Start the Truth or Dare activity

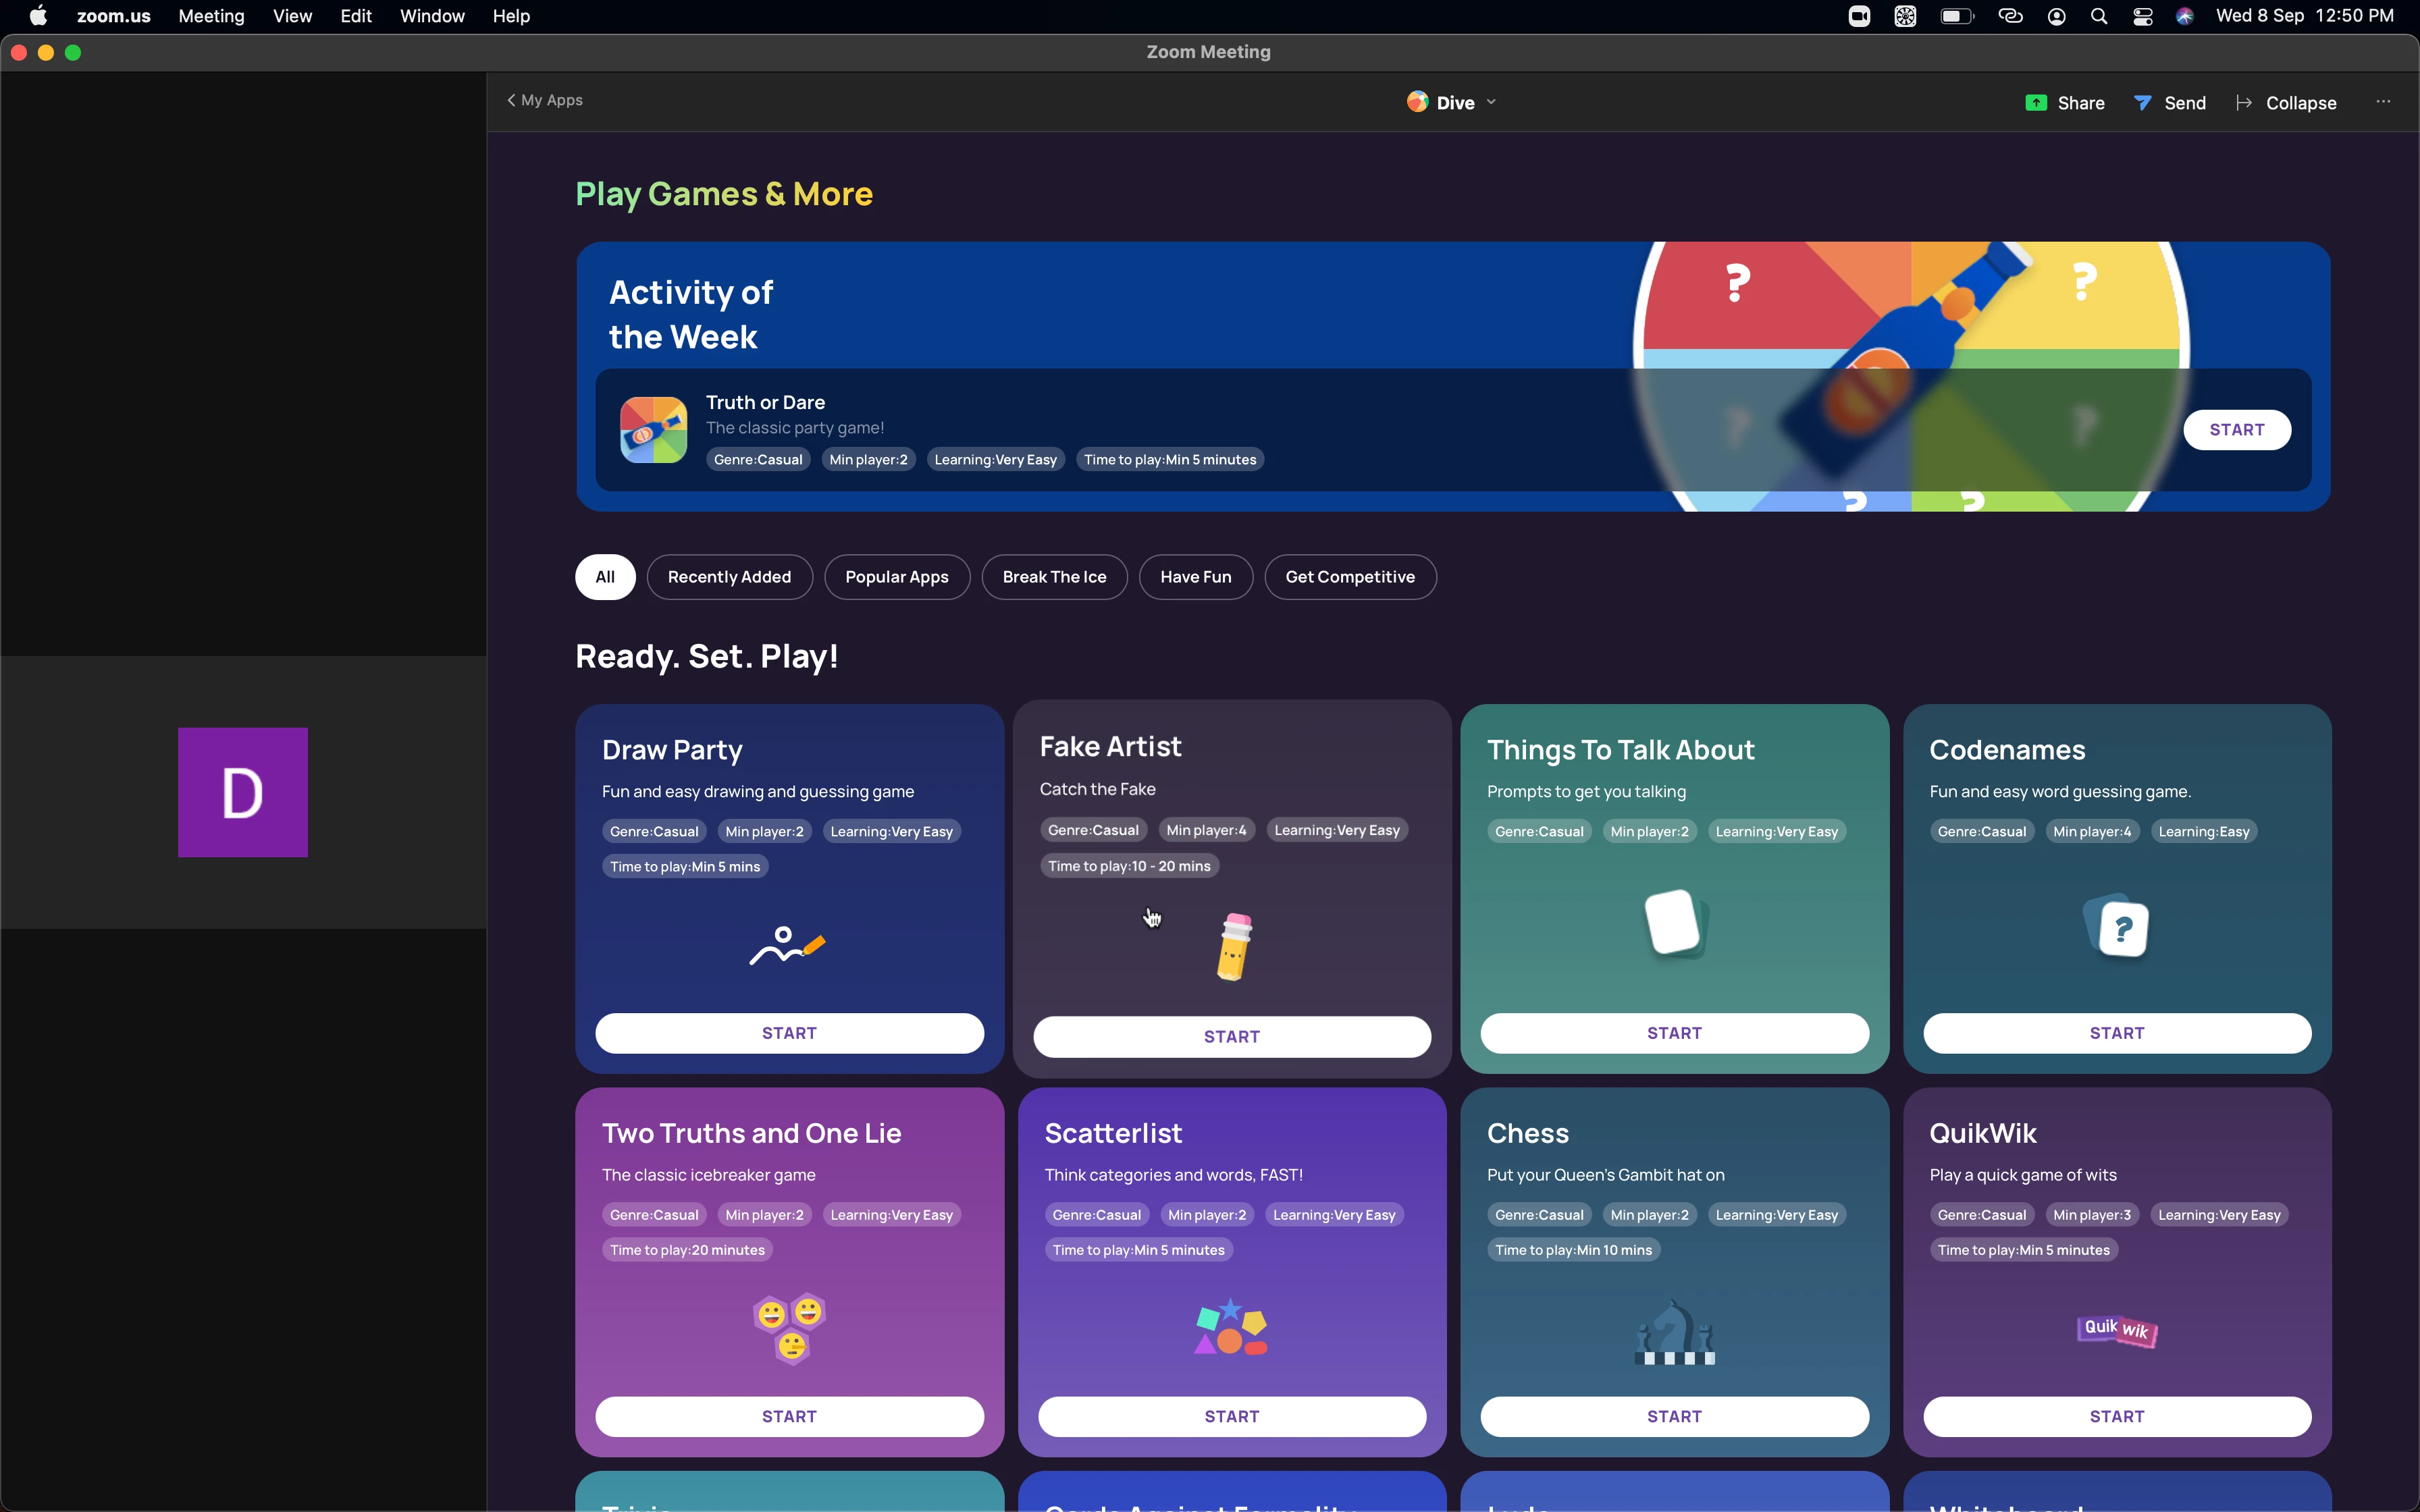[x=2236, y=430]
